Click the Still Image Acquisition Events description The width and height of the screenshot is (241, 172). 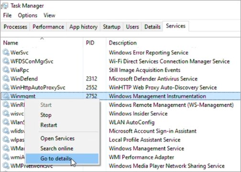pos(144,70)
